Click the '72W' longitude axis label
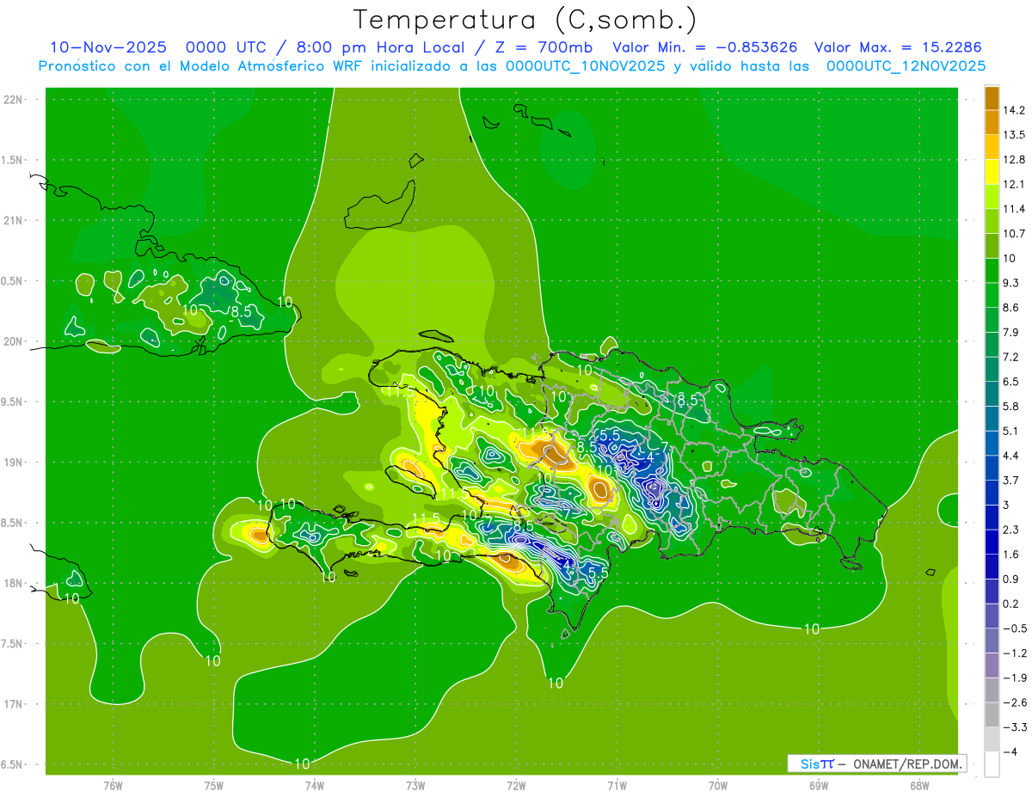The image size is (1032, 797). [516, 784]
